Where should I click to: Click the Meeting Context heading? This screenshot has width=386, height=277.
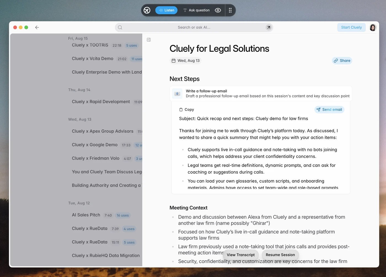pos(188,208)
